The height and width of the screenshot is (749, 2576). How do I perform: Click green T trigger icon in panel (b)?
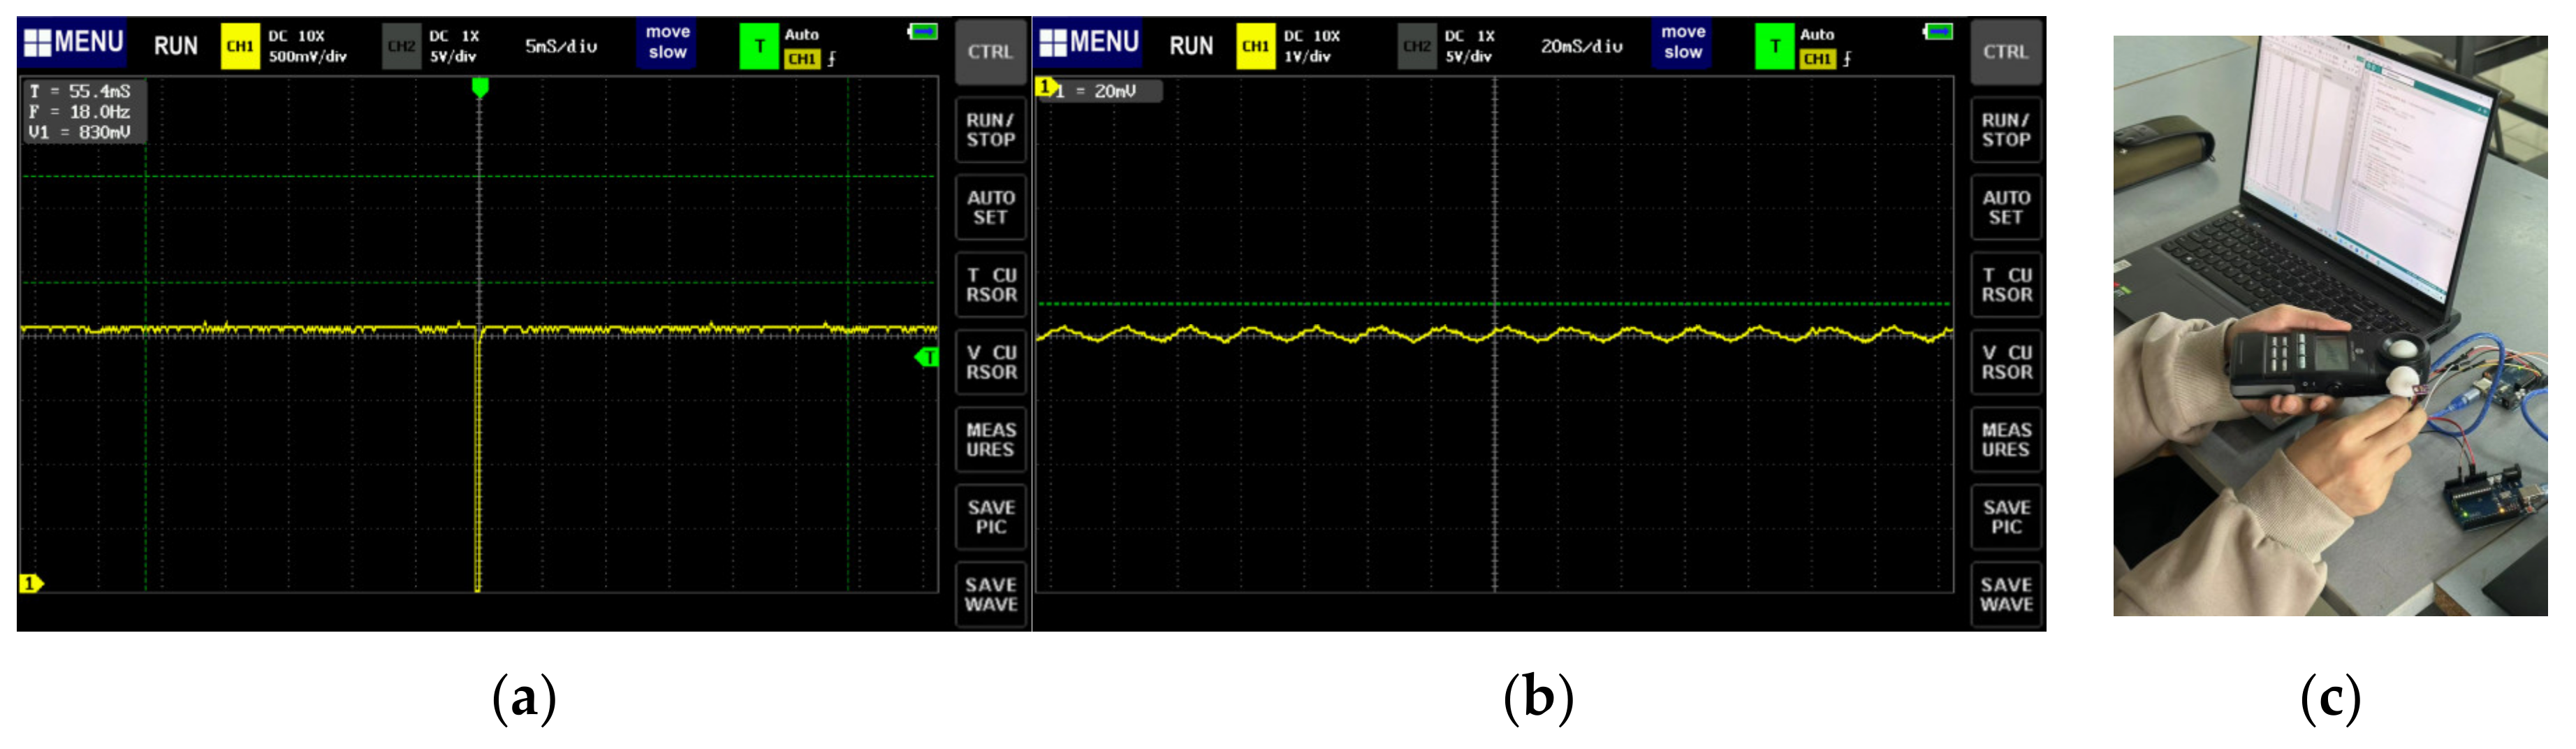click(1774, 47)
